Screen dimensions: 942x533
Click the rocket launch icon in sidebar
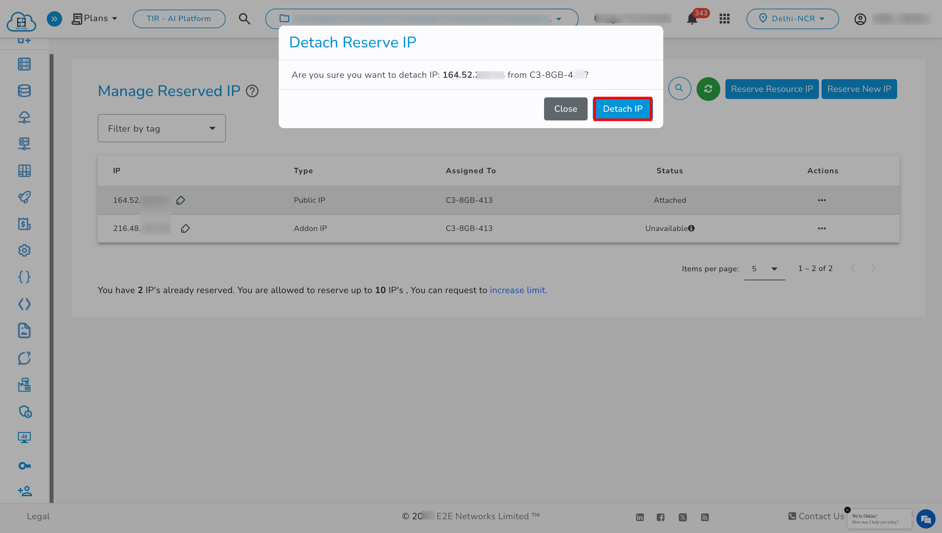24,197
